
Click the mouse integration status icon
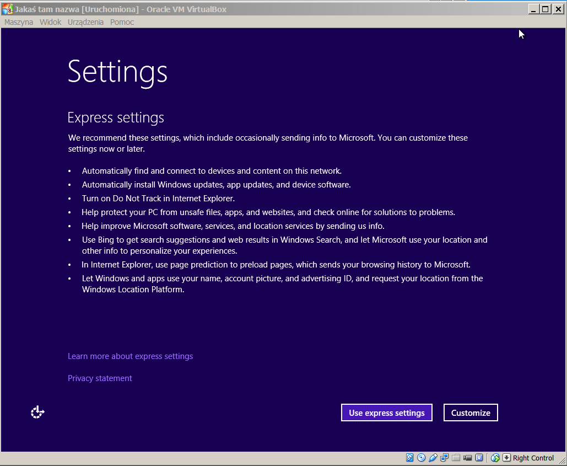click(x=495, y=458)
